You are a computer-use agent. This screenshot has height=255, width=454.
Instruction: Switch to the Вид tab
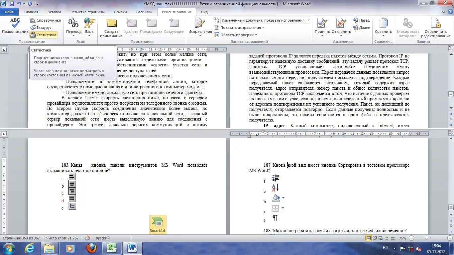pos(204,12)
